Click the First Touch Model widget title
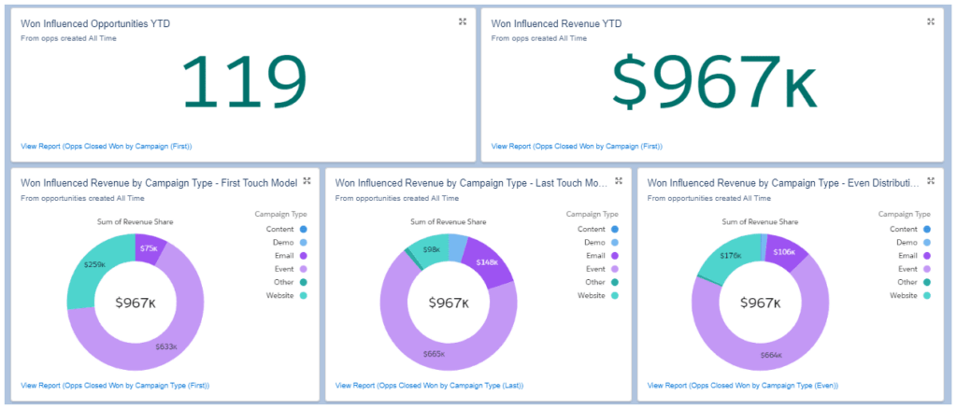Image resolution: width=957 pixels, height=409 pixels. (x=159, y=183)
